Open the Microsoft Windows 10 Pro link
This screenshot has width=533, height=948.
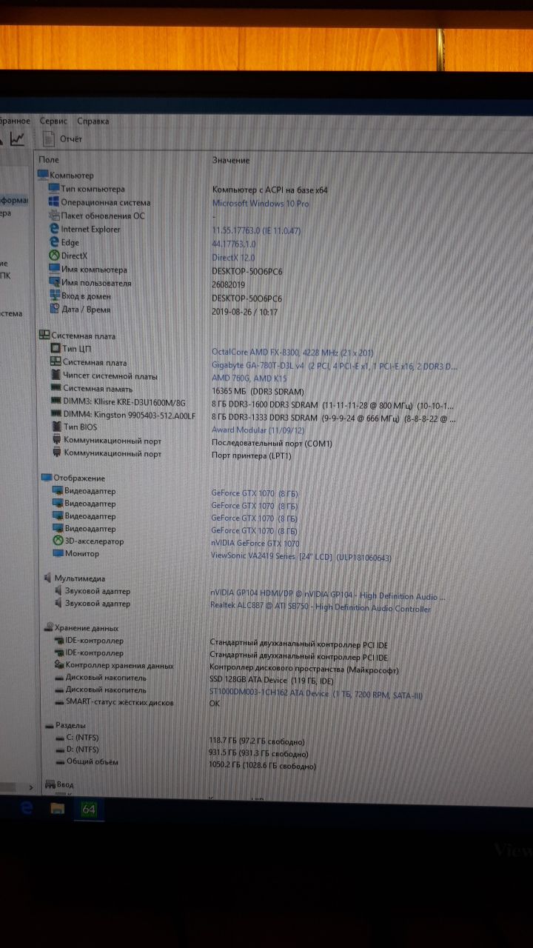tap(261, 203)
